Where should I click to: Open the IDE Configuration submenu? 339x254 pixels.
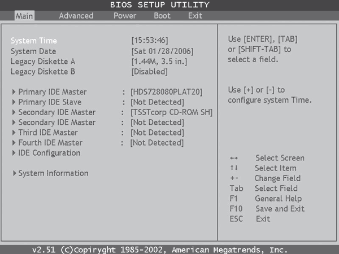[x=49, y=153]
